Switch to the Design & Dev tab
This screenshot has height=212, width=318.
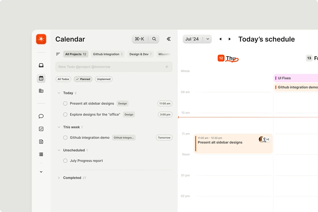140,54
